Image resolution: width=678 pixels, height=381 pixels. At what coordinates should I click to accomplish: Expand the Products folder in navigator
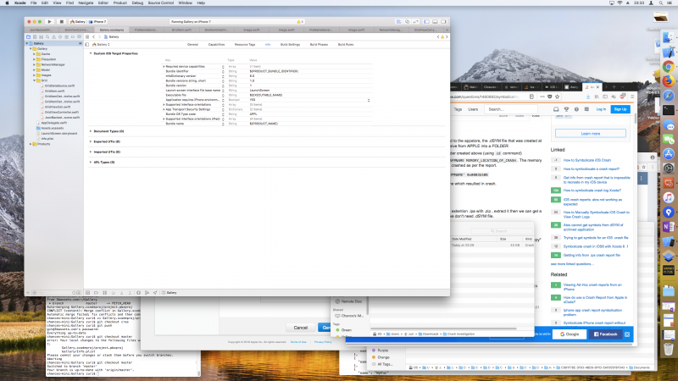pyautogui.click(x=32, y=144)
